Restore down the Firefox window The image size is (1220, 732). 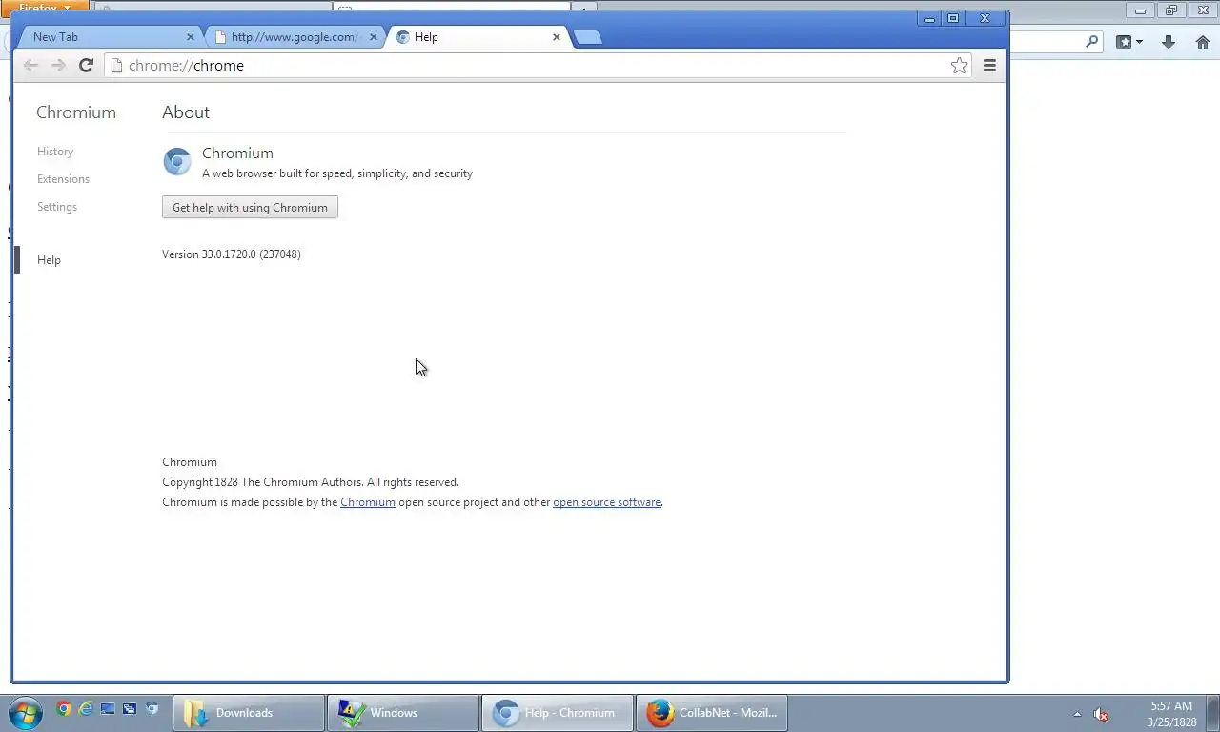(1171, 10)
